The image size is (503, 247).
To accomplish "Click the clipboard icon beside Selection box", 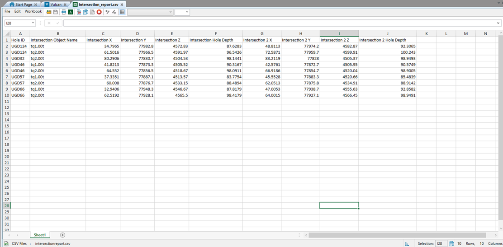I will 451,243.
